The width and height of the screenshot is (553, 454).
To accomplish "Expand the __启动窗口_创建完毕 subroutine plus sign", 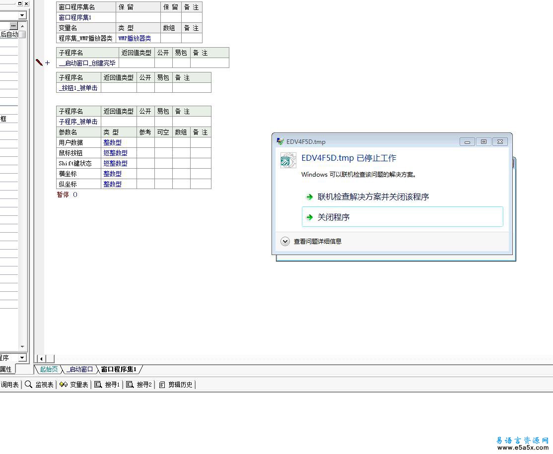I will click(x=48, y=63).
